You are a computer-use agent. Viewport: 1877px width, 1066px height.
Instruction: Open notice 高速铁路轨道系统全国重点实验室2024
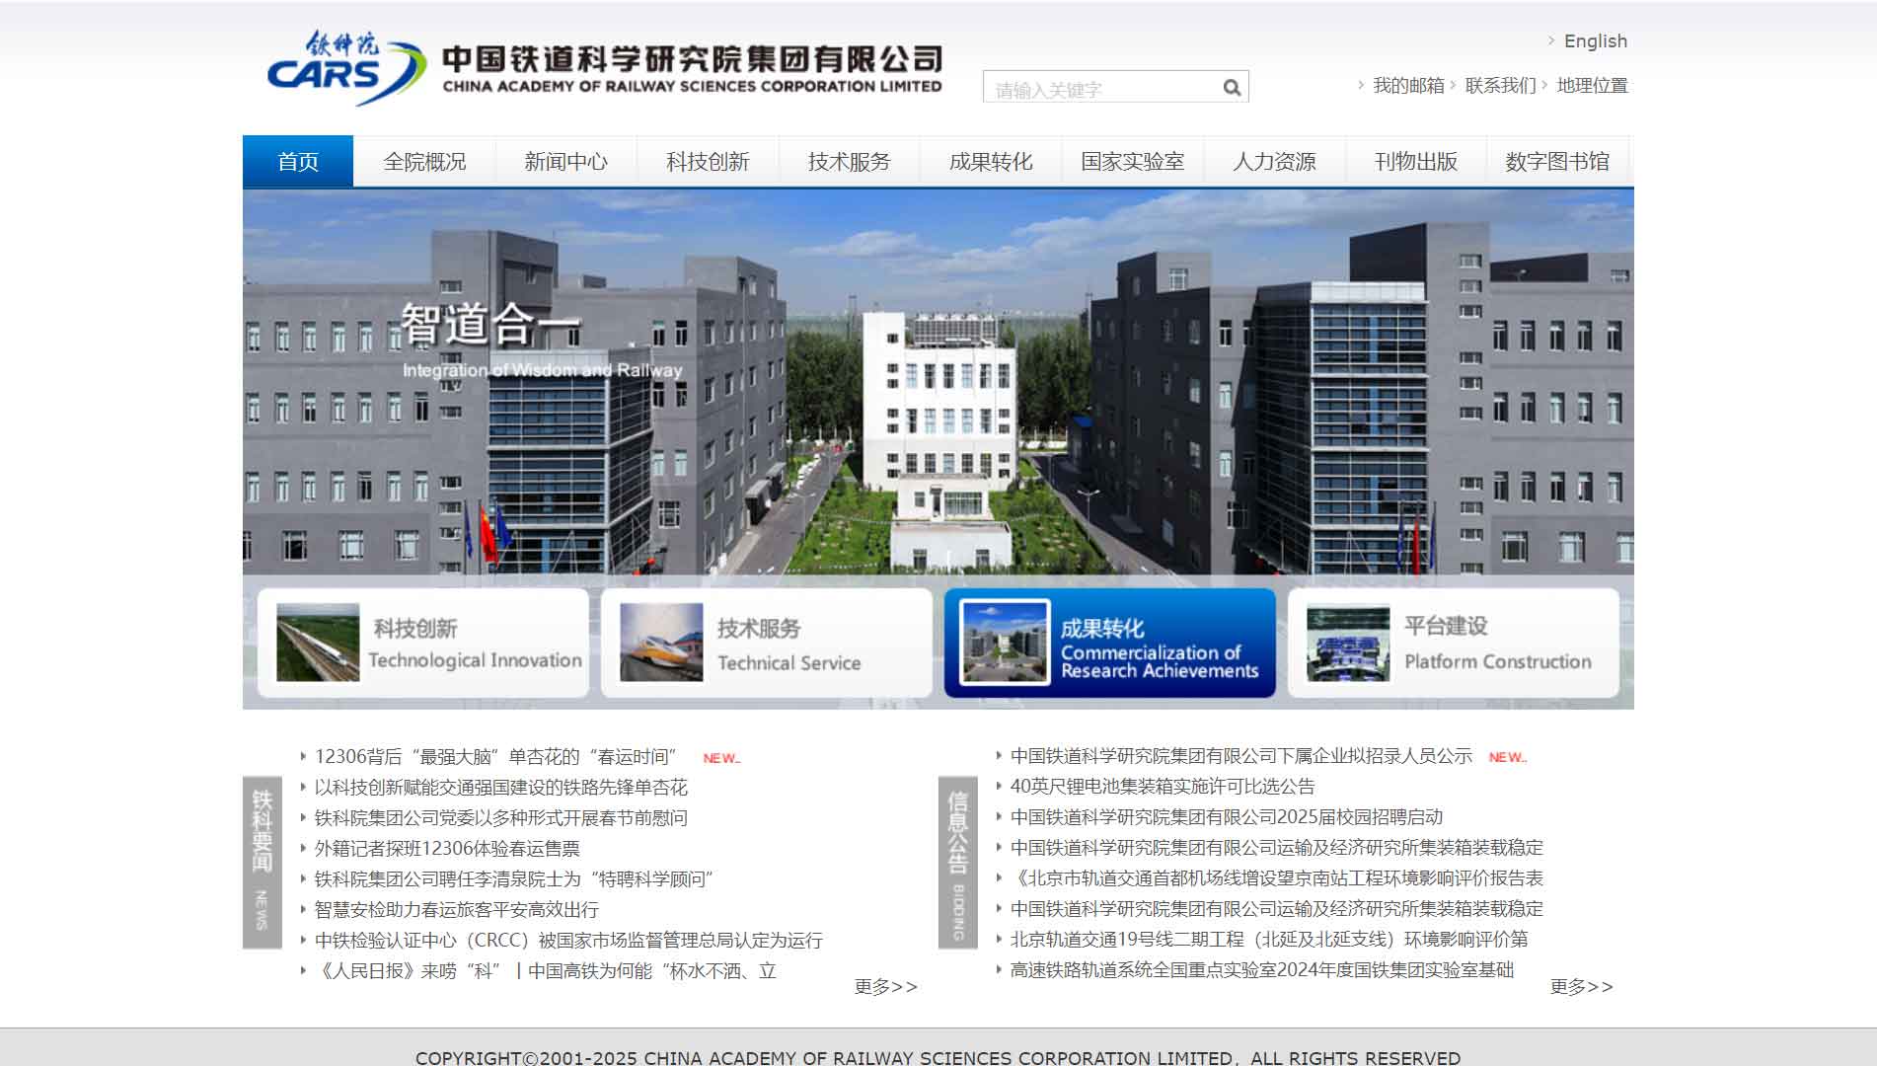(1262, 970)
